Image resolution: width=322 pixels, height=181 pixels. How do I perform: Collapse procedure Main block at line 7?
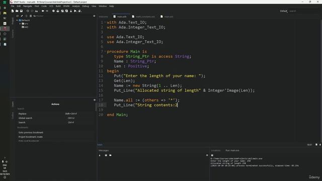coord(105,51)
